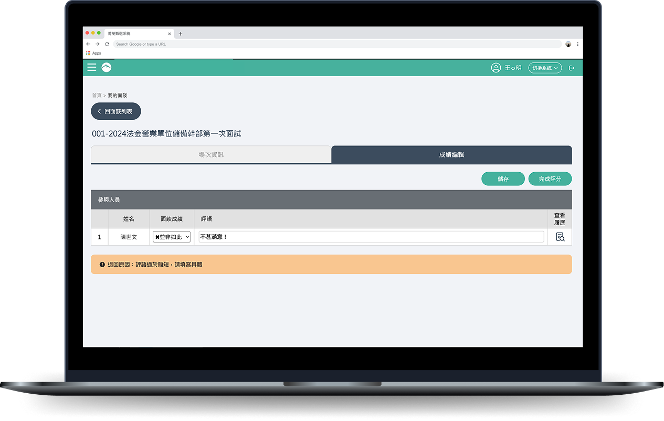
Task: Expand the 切換系統 dropdown
Action: [x=545, y=68]
